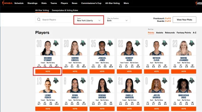202x112 pixels.
Task: Open the More menu
Action: point(126,3)
